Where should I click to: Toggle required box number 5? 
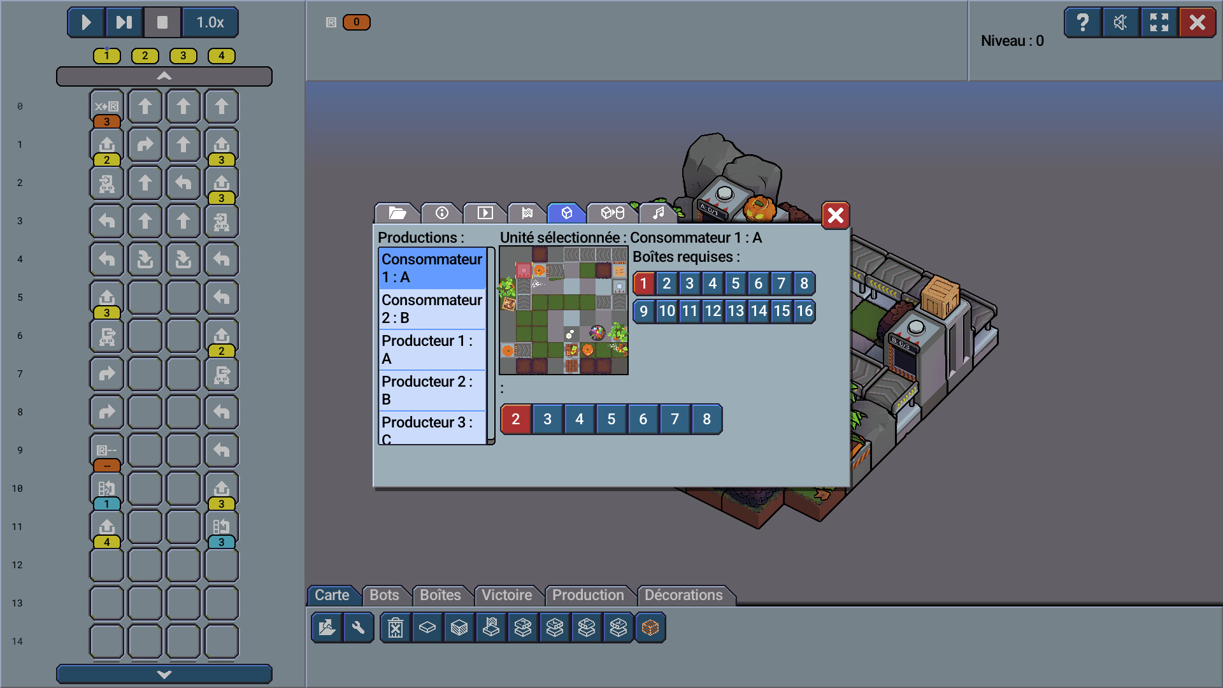pos(735,283)
